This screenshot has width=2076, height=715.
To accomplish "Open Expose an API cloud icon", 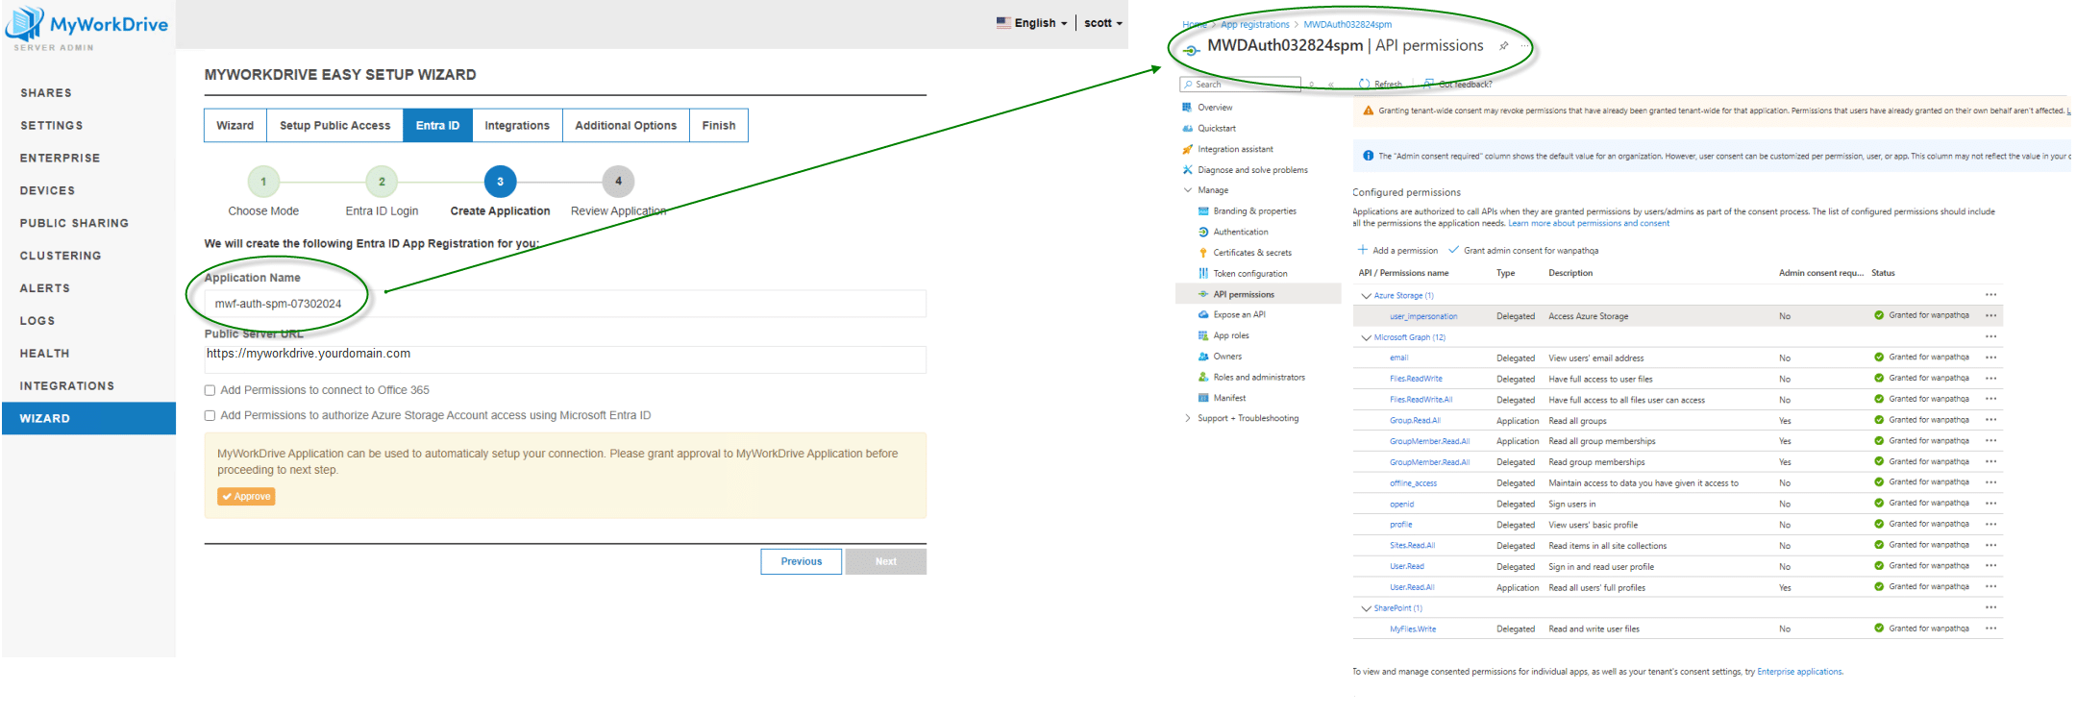I will (1203, 315).
